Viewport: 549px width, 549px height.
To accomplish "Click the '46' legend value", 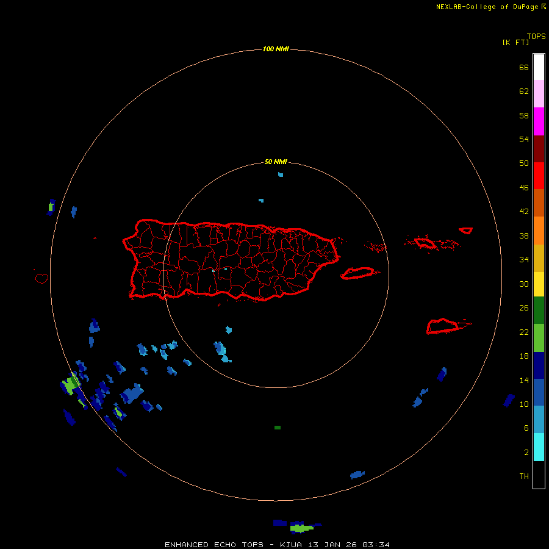I will [524, 188].
